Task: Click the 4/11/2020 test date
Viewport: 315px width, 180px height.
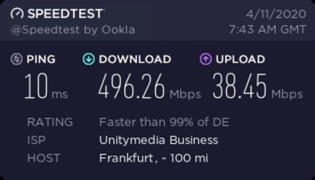Action: pos(276,14)
